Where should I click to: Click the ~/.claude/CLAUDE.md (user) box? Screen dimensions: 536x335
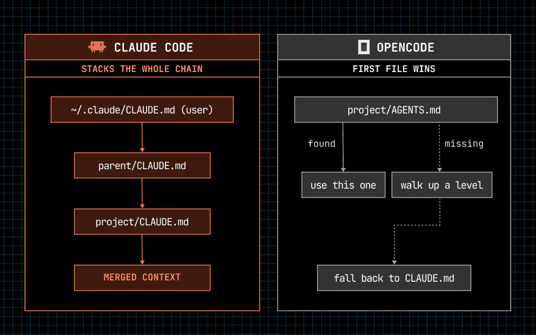(x=142, y=110)
